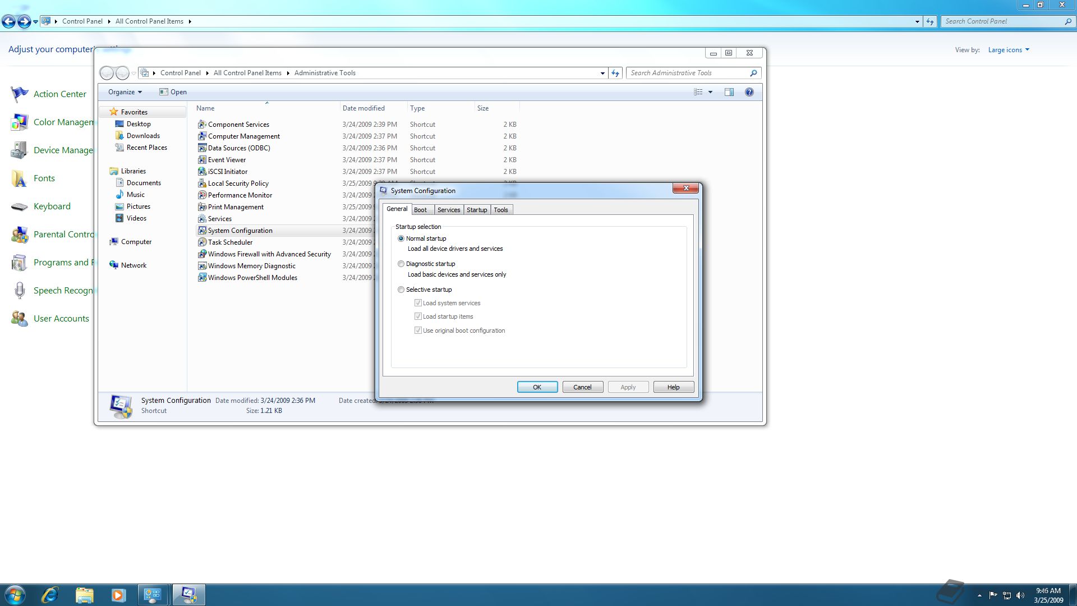Select Local Security Policy entry
The image size is (1077, 606).
[238, 183]
